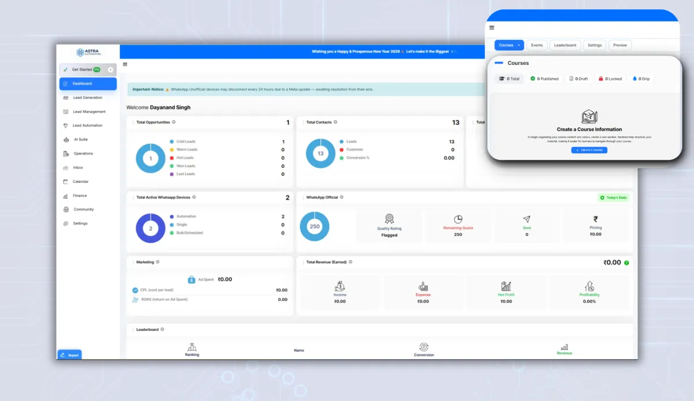Click the Today's Stats button
The height and width of the screenshot is (401, 694).
613,198
